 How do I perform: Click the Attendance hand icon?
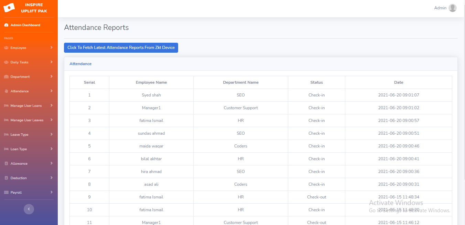pyautogui.click(x=6, y=91)
